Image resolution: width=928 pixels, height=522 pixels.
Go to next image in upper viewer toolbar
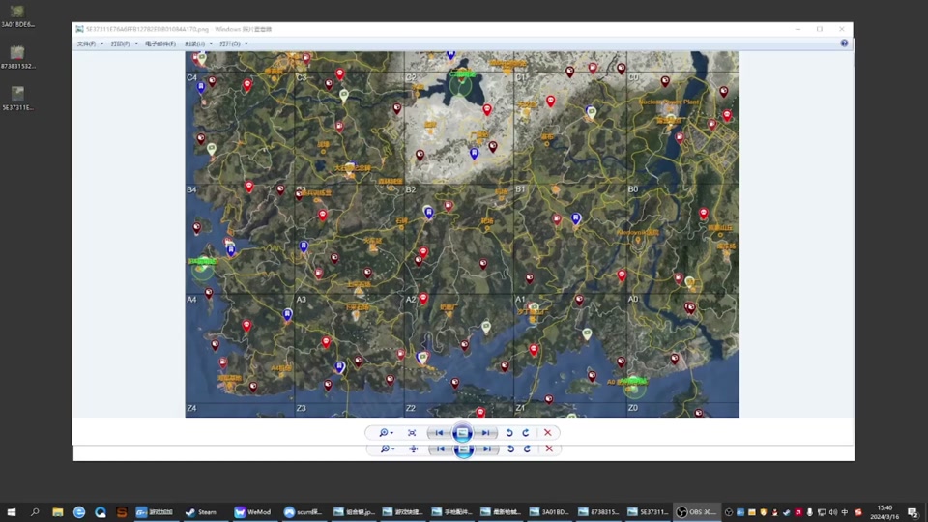486,433
